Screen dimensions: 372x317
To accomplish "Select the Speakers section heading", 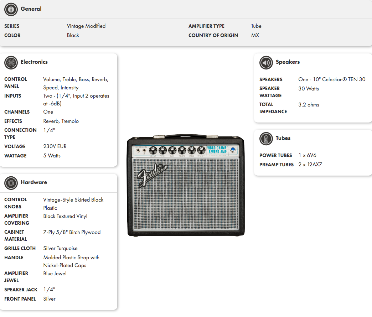I will (x=288, y=62).
